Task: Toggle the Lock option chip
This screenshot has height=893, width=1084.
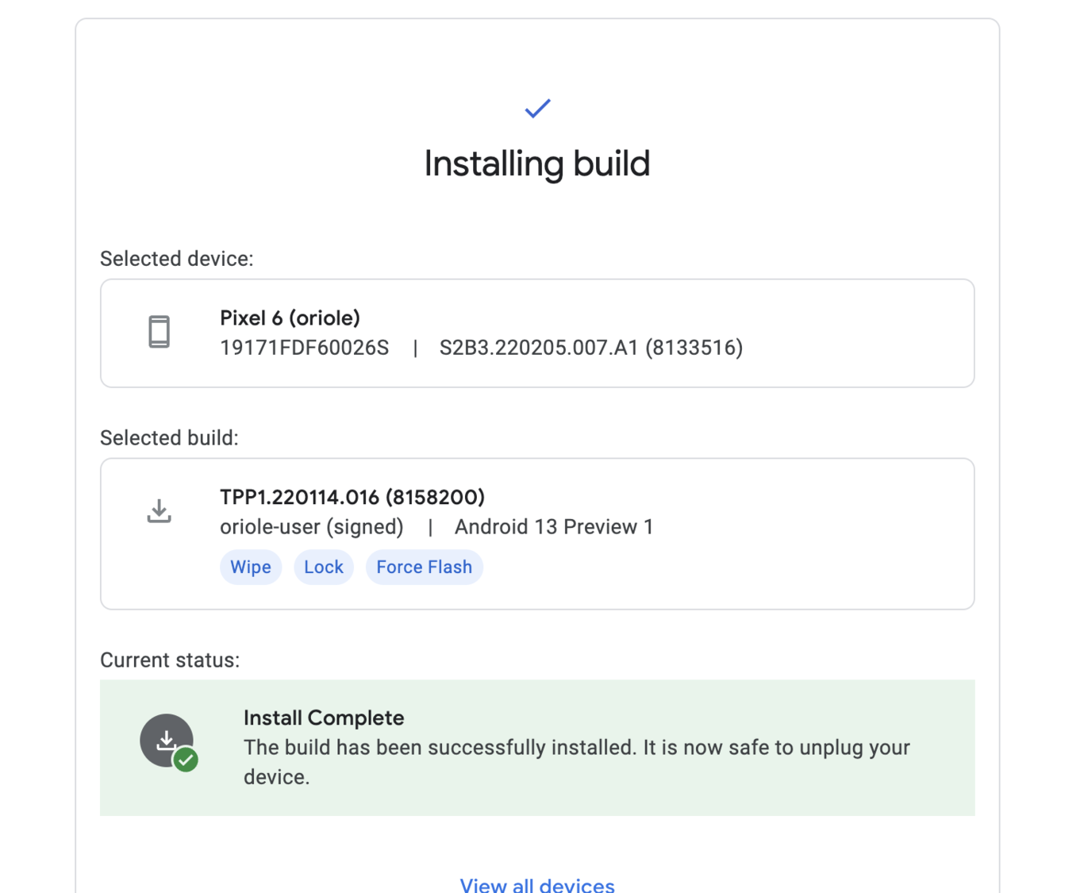Action: [324, 567]
